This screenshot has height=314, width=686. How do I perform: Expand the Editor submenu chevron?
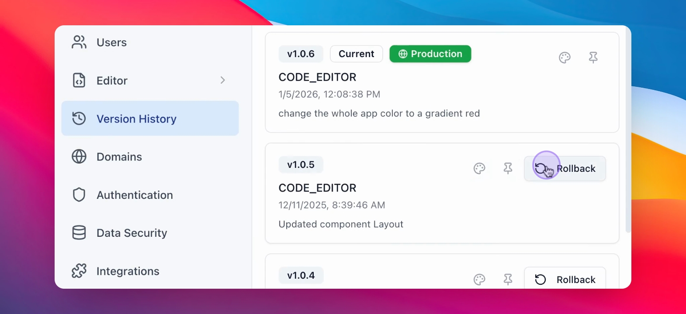pos(222,80)
